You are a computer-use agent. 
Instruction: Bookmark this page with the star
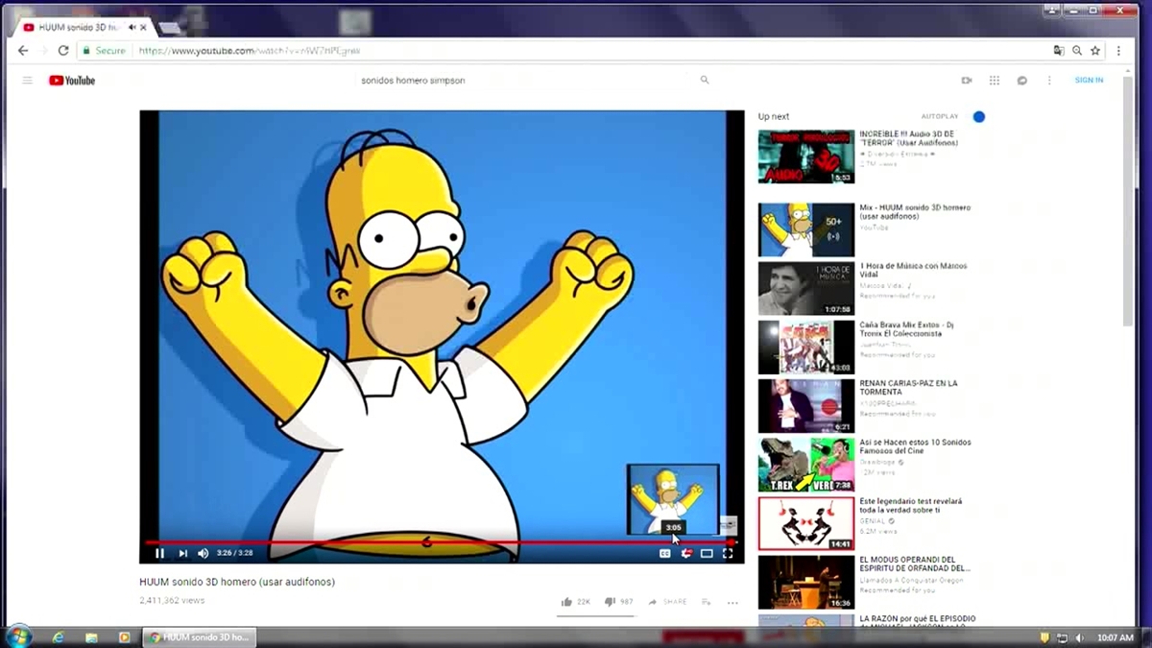(x=1095, y=51)
